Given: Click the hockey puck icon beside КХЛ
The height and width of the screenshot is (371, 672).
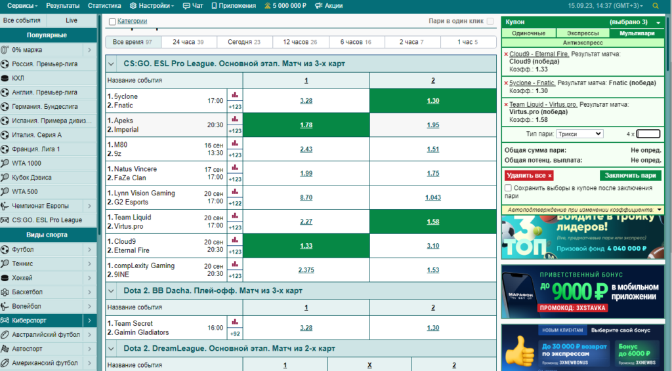Looking at the screenshot, I should [x=5, y=78].
